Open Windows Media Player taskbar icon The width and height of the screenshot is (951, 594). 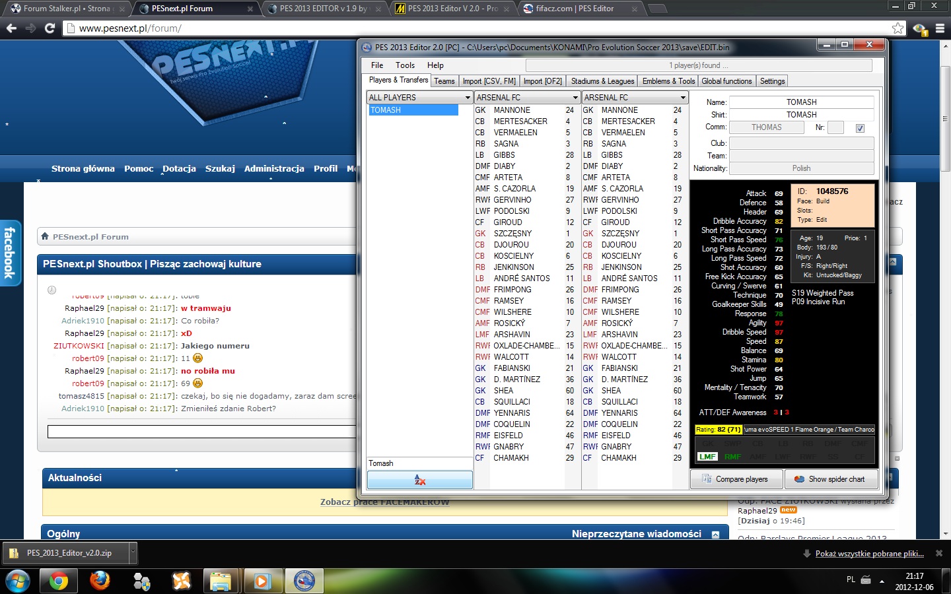pos(262,581)
